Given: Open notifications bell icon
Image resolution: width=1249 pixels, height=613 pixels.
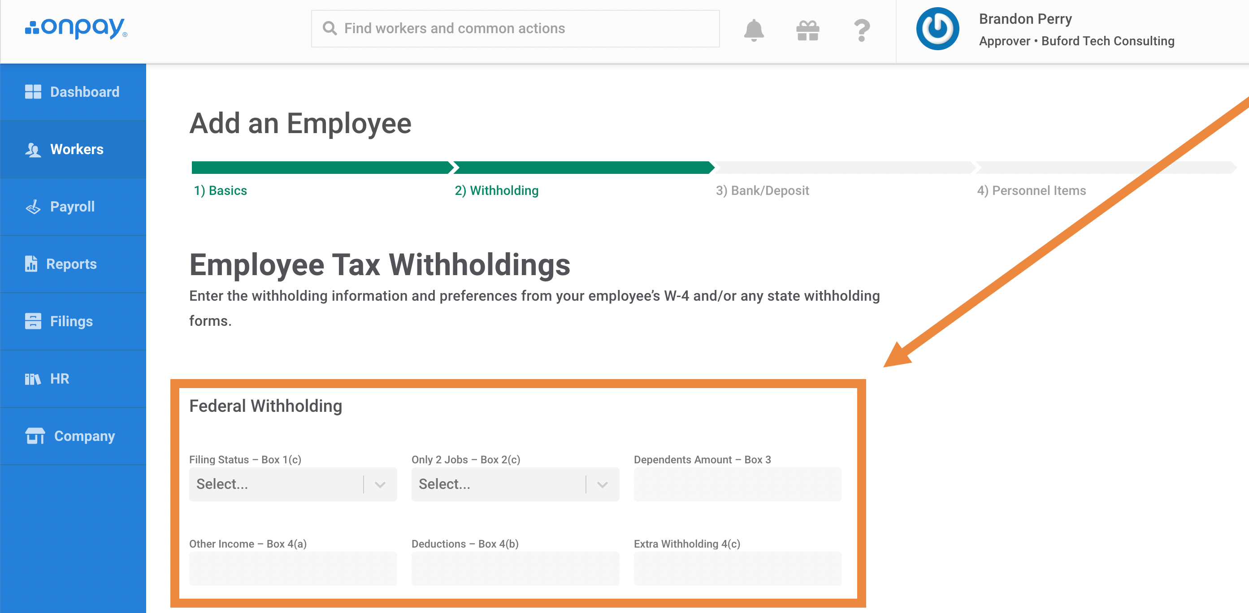Looking at the screenshot, I should 754,30.
